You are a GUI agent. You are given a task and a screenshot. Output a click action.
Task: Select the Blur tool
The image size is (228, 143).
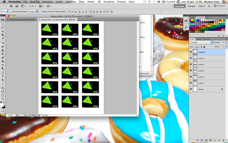coord(3,65)
